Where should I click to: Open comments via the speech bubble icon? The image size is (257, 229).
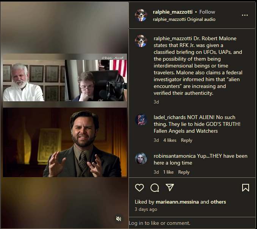(155, 188)
